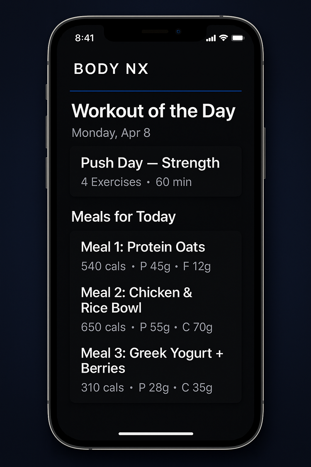311x467 pixels.
Task: Tap the 8:41 clock in the status bar
Action: (84, 38)
